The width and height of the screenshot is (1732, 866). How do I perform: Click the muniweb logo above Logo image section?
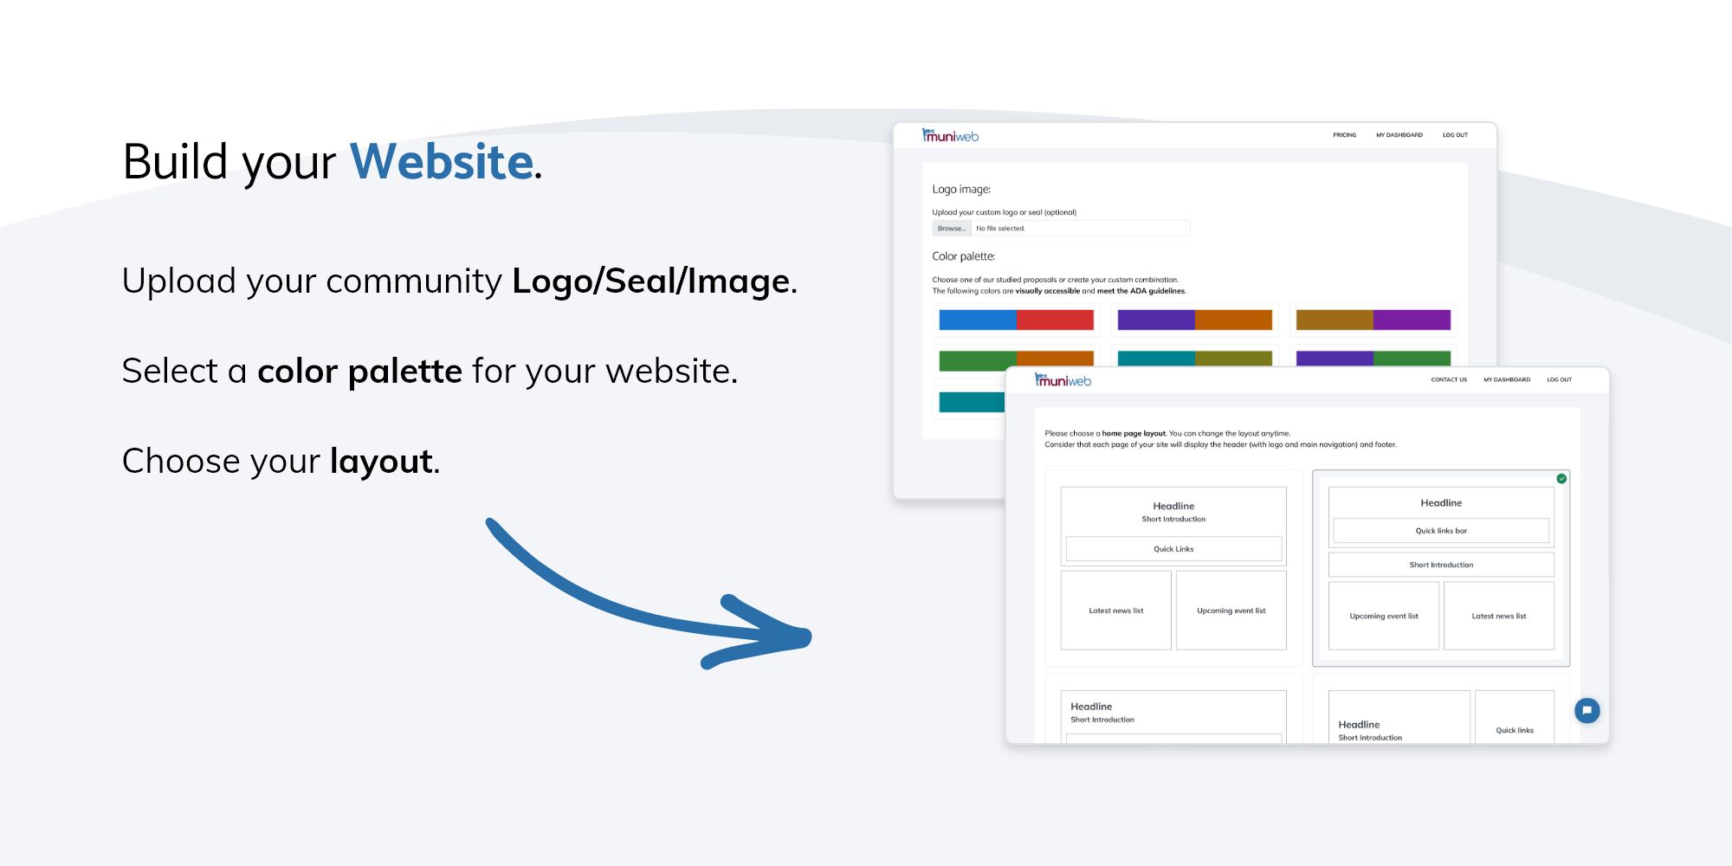pyautogui.click(x=950, y=136)
